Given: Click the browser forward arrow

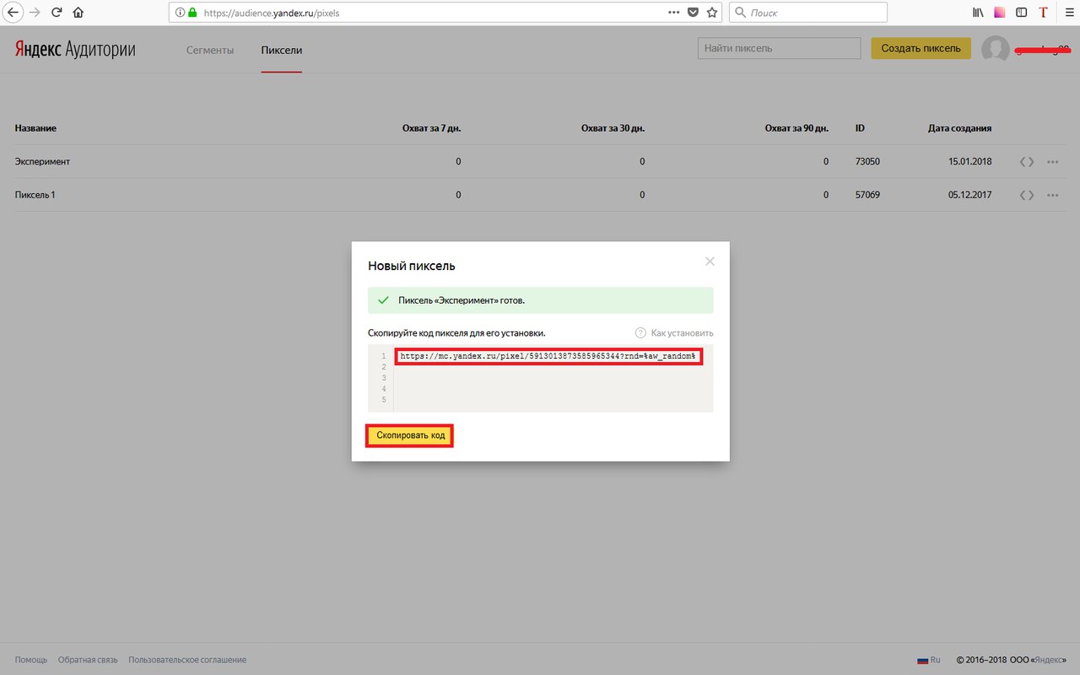Looking at the screenshot, I should click(x=35, y=13).
